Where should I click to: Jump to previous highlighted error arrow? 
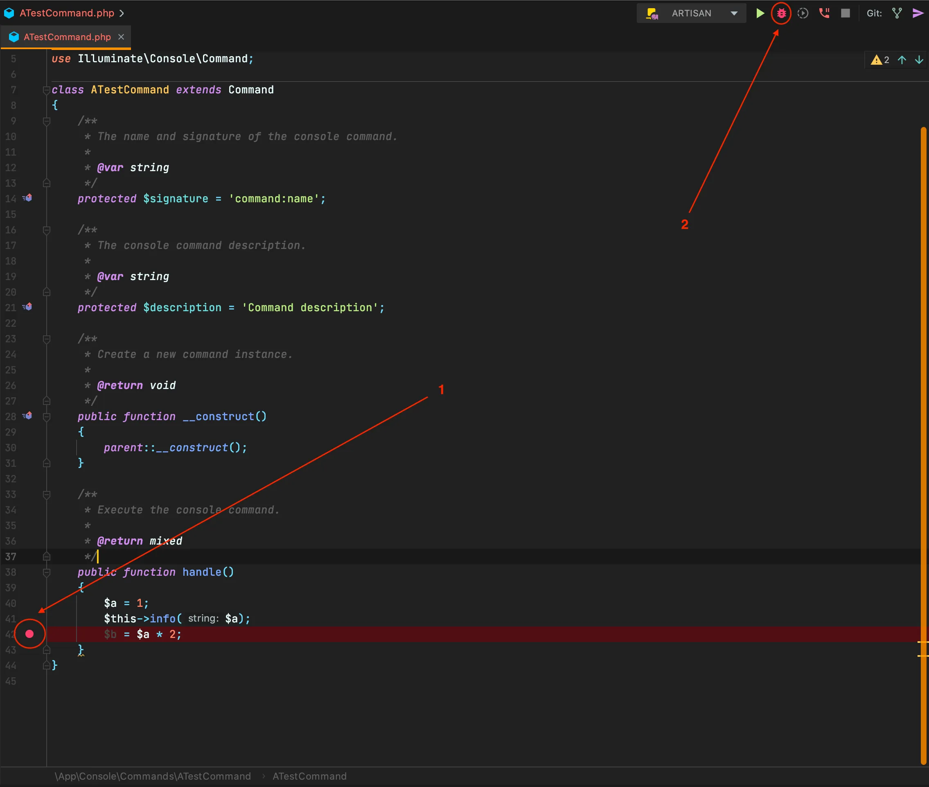click(x=902, y=60)
